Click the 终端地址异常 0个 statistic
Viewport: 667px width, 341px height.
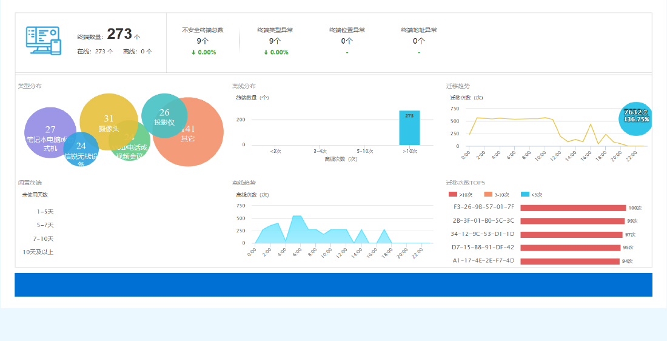[x=418, y=41]
